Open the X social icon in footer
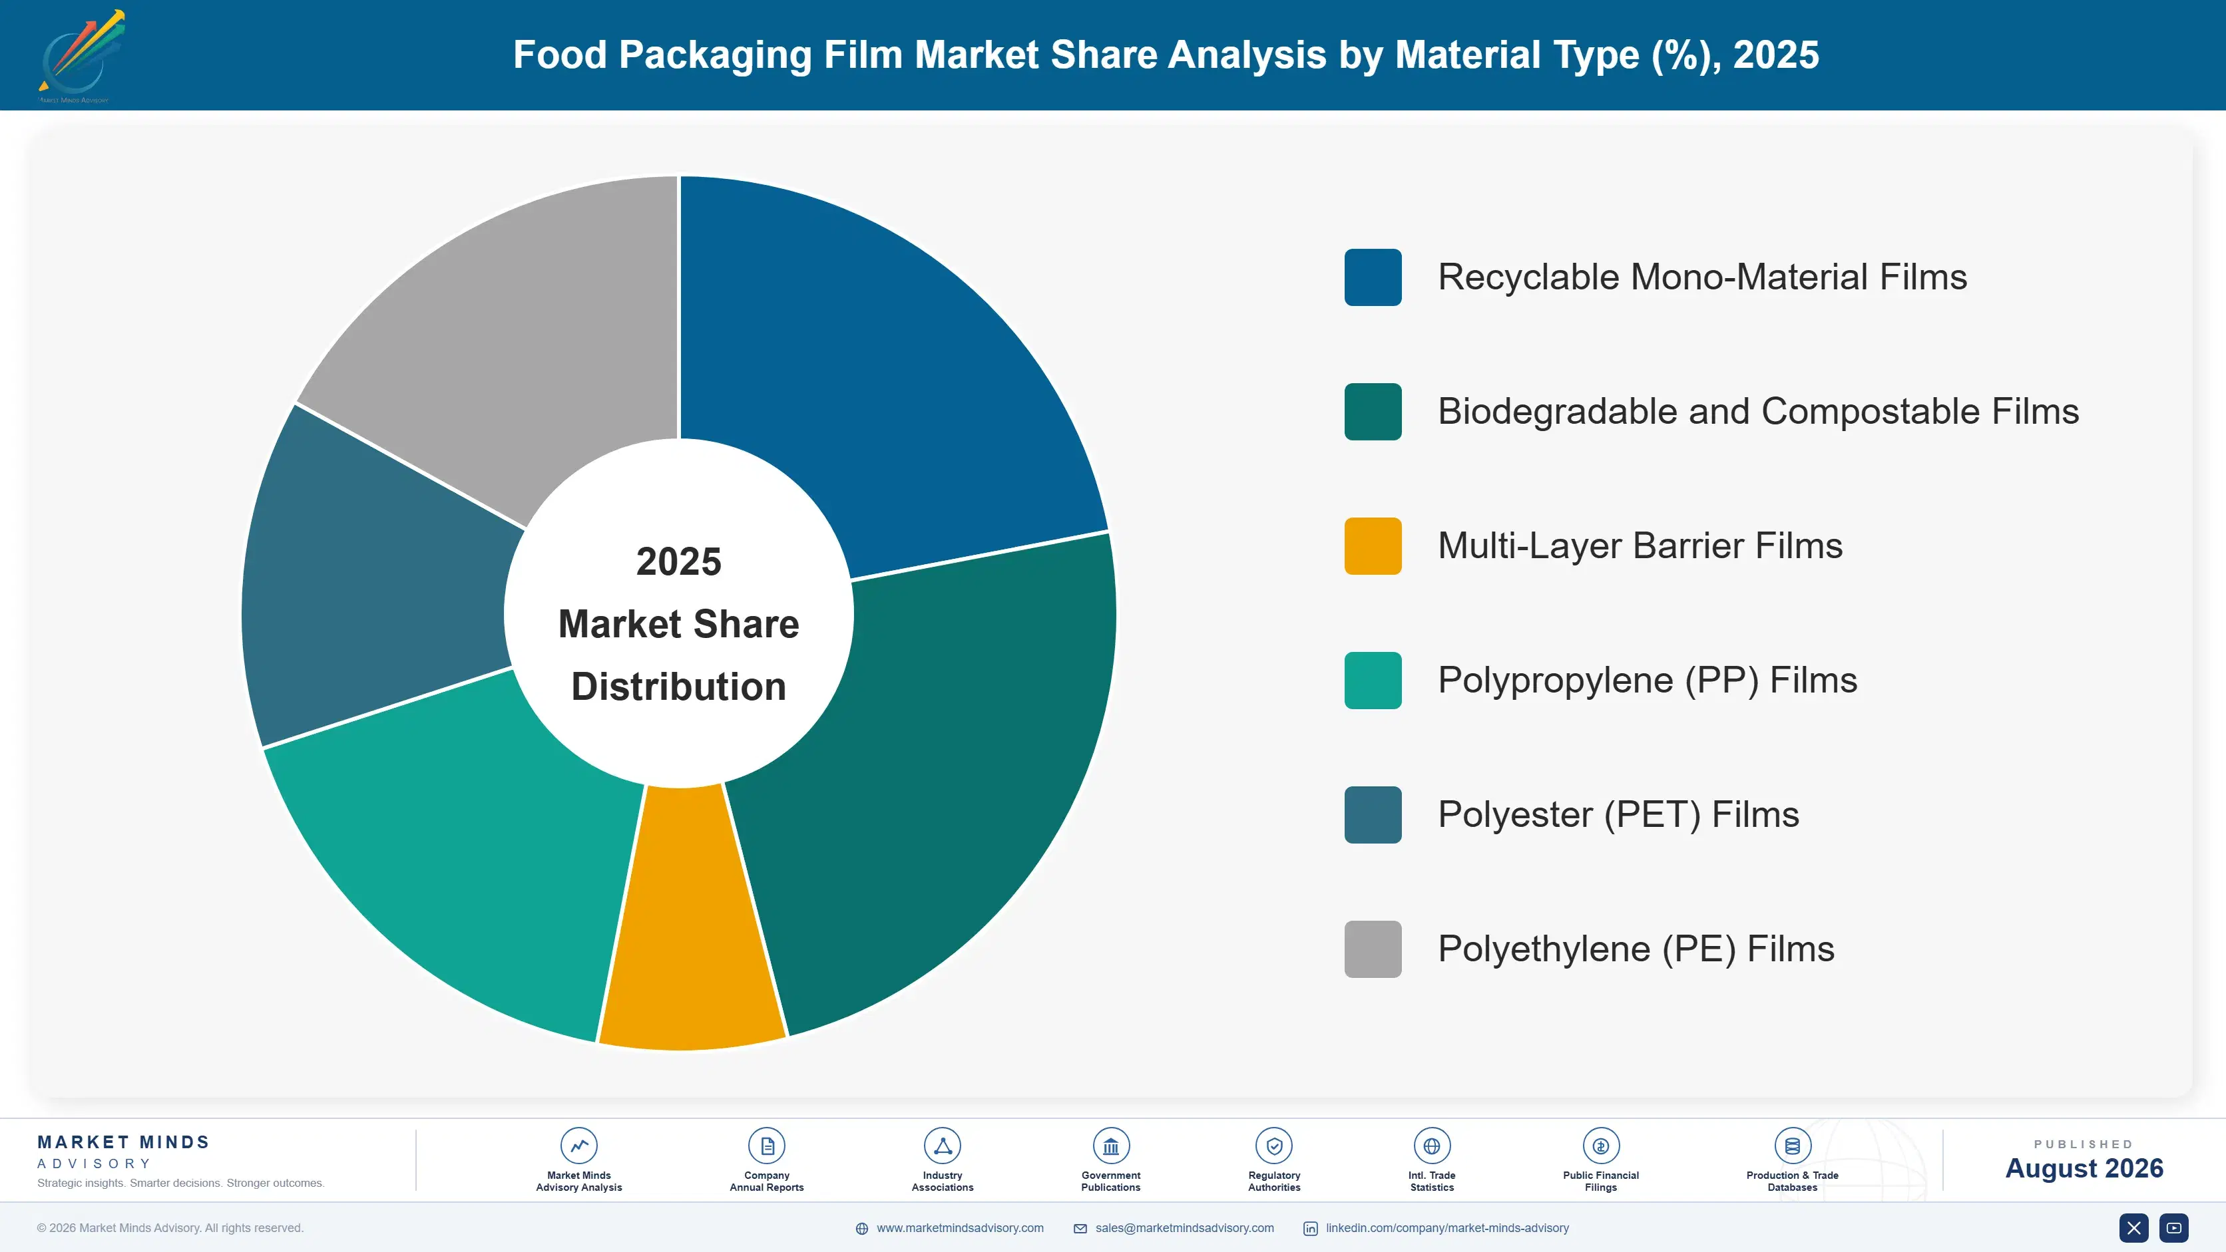Viewport: 2226px width, 1252px height. click(2133, 1228)
